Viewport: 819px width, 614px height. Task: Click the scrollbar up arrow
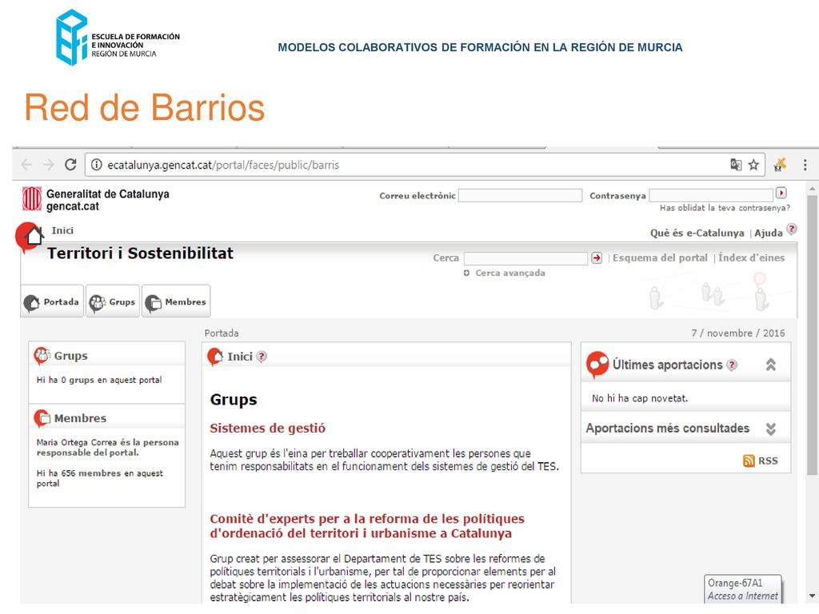[812, 189]
